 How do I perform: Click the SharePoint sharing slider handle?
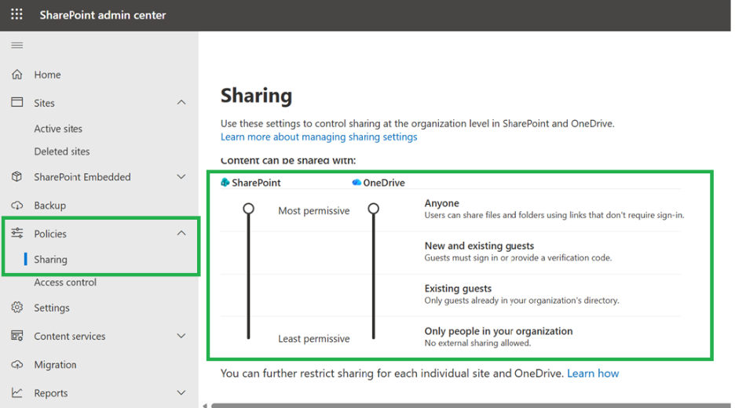tap(248, 209)
